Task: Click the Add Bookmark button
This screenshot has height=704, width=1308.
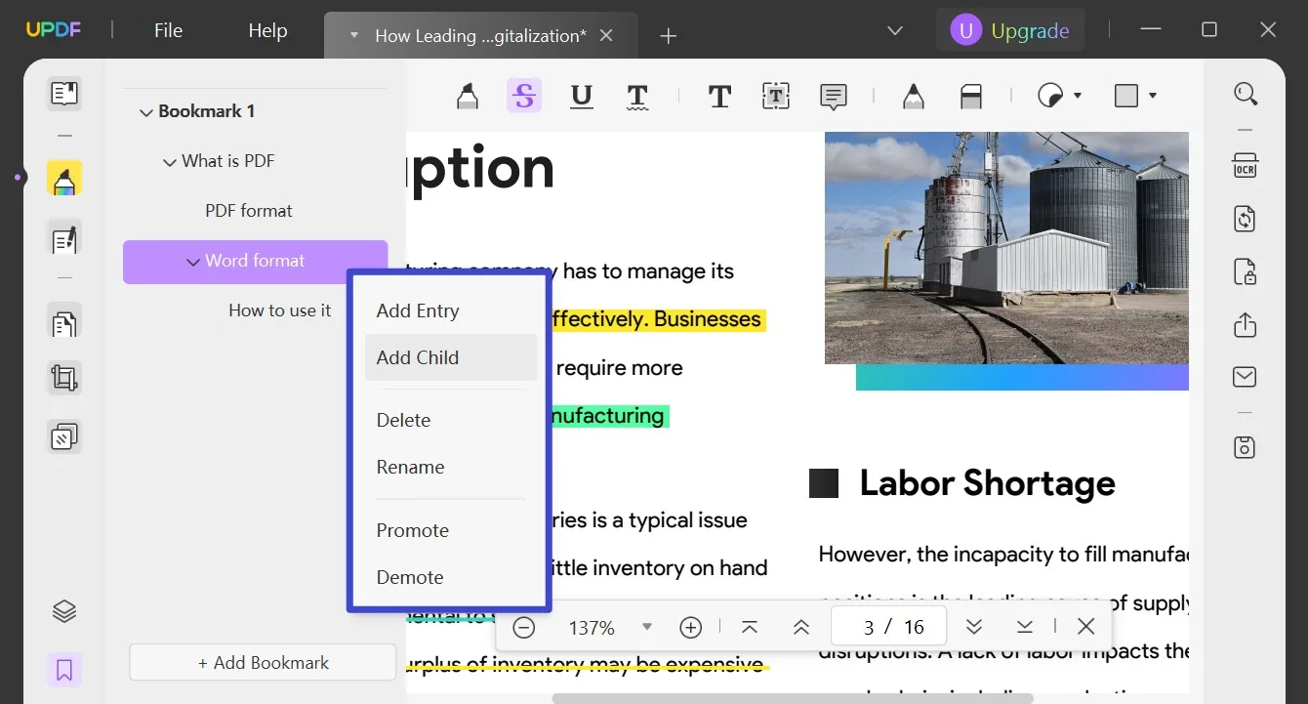Action: pyautogui.click(x=262, y=662)
